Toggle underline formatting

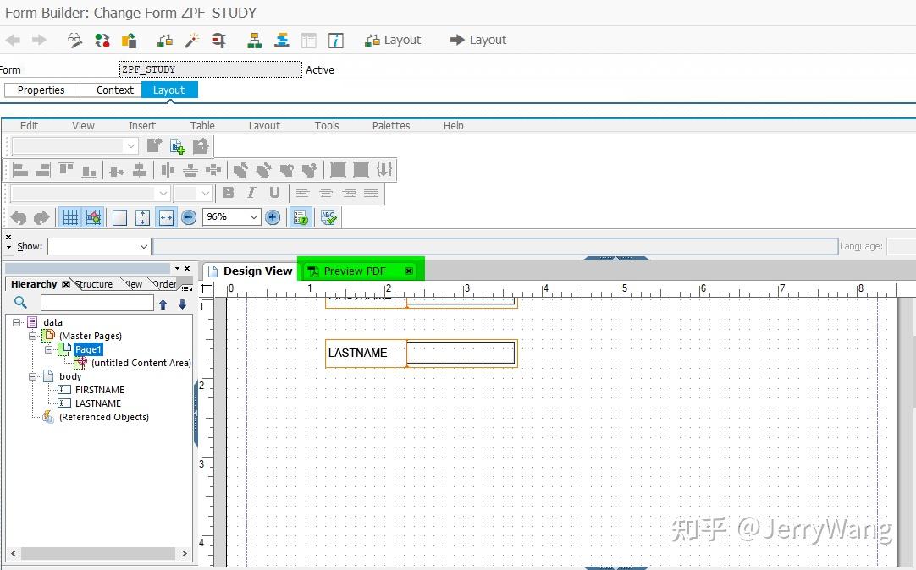[273, 192]
